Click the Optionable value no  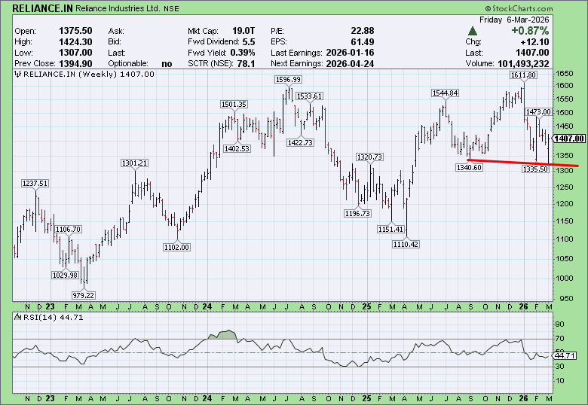tap(167, 64)
